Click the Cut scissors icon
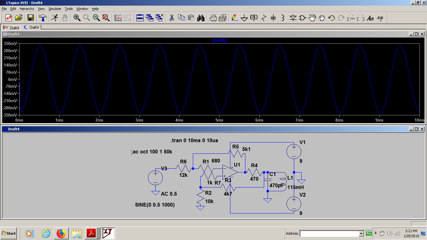 coord(172,18)
